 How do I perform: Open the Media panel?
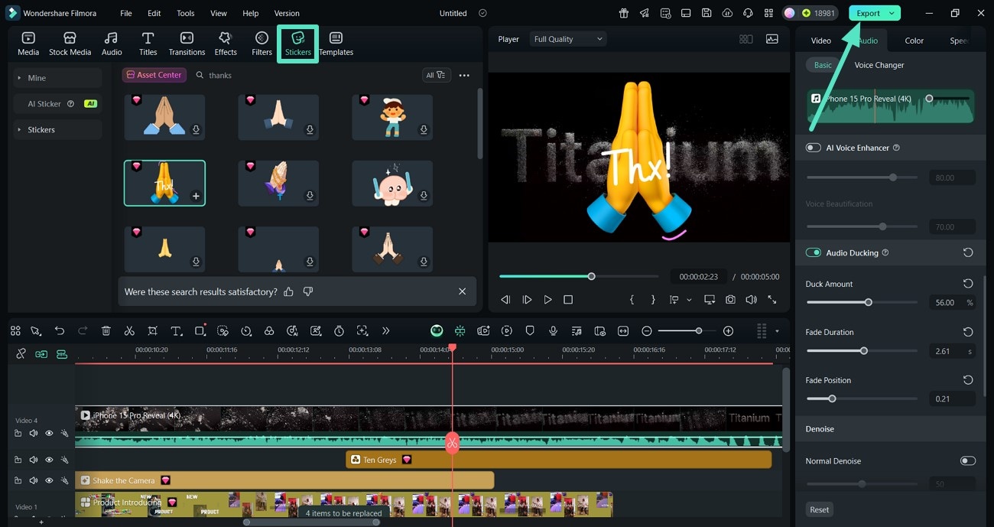28,44
